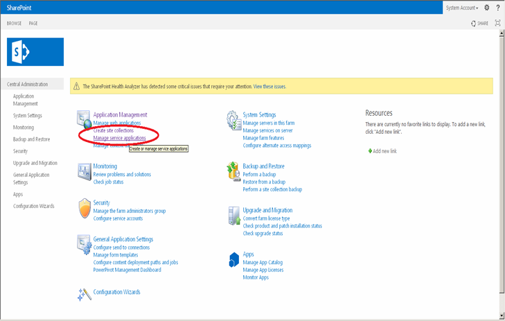Click Check upgrade status link
The height and width of the screenshot is (321, 505).
(x=263, y=233)
